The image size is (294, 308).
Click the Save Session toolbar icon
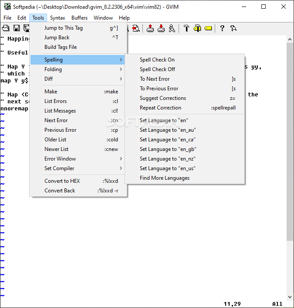pyautogui.click(x=161, y=28)
